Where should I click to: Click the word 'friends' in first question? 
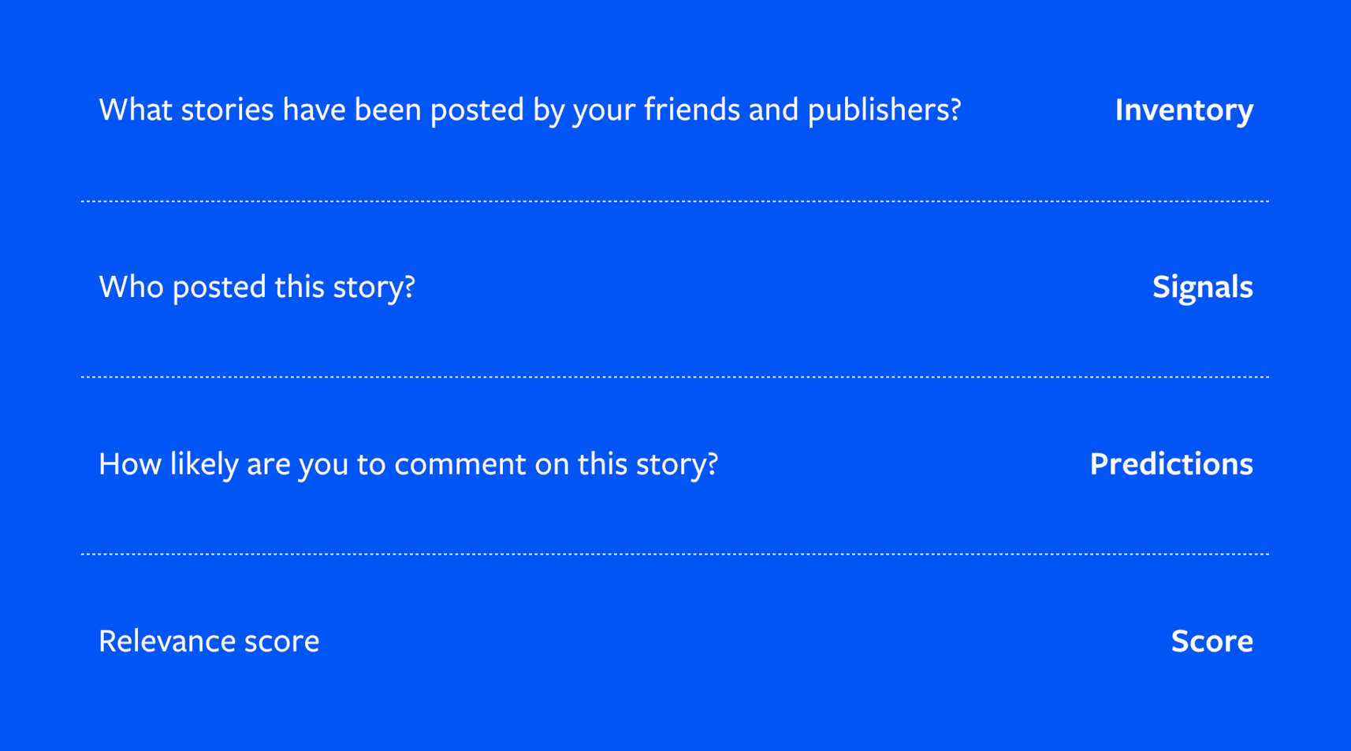coord(691,110)
